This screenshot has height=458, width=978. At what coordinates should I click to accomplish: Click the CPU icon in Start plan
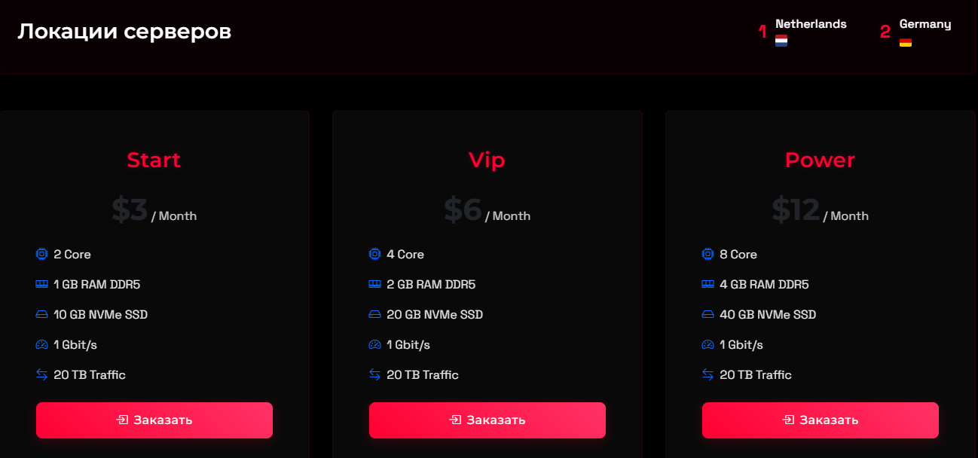tap(41, 254)
